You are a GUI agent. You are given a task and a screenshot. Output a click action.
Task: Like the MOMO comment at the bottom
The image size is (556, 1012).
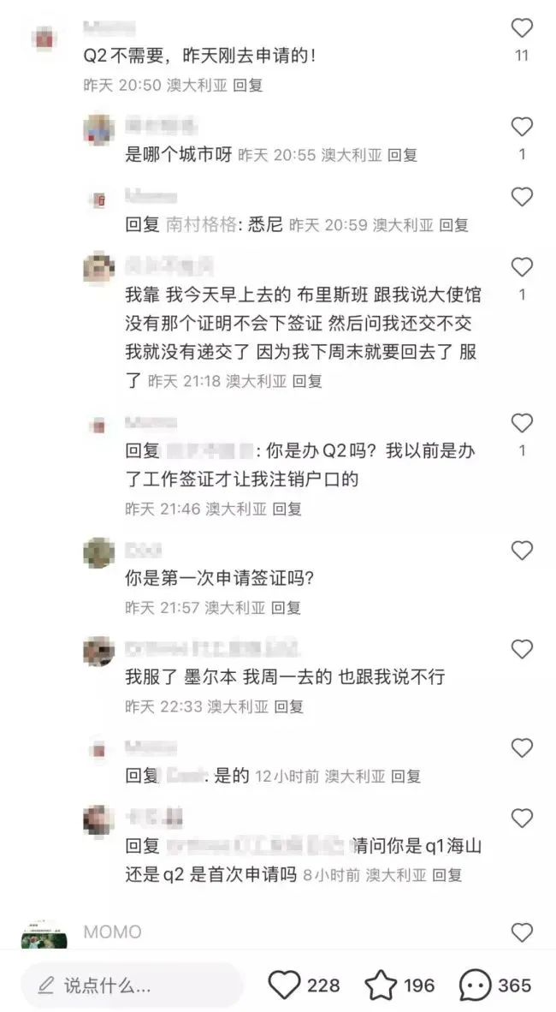[521, 932]
